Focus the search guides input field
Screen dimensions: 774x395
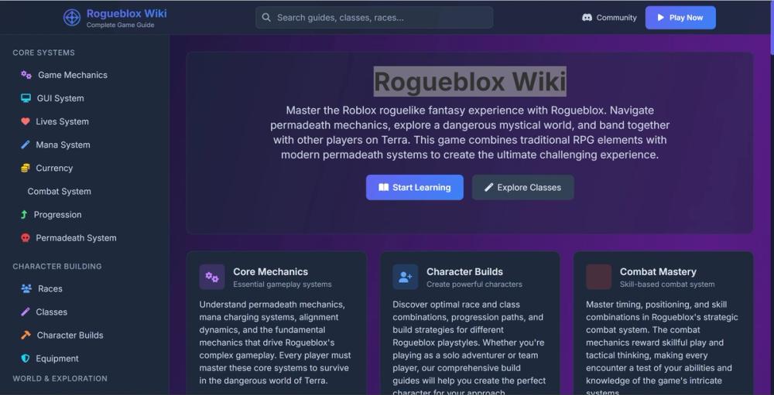point(374,18)
